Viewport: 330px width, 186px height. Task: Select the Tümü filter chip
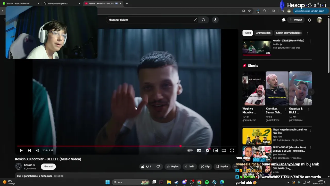(x=247, y=33)
